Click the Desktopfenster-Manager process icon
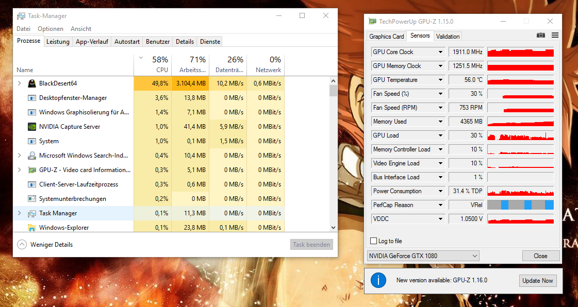The height and width of the screenshot is (307, 578). tap(32, 98)
